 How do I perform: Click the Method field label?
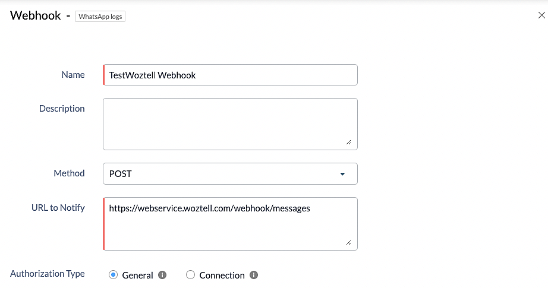click(69, 173)
